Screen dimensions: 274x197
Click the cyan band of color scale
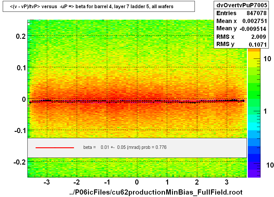pos(254,126)
